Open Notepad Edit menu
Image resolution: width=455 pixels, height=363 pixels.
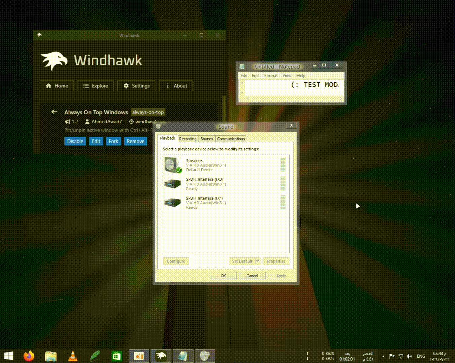point(255,76)
